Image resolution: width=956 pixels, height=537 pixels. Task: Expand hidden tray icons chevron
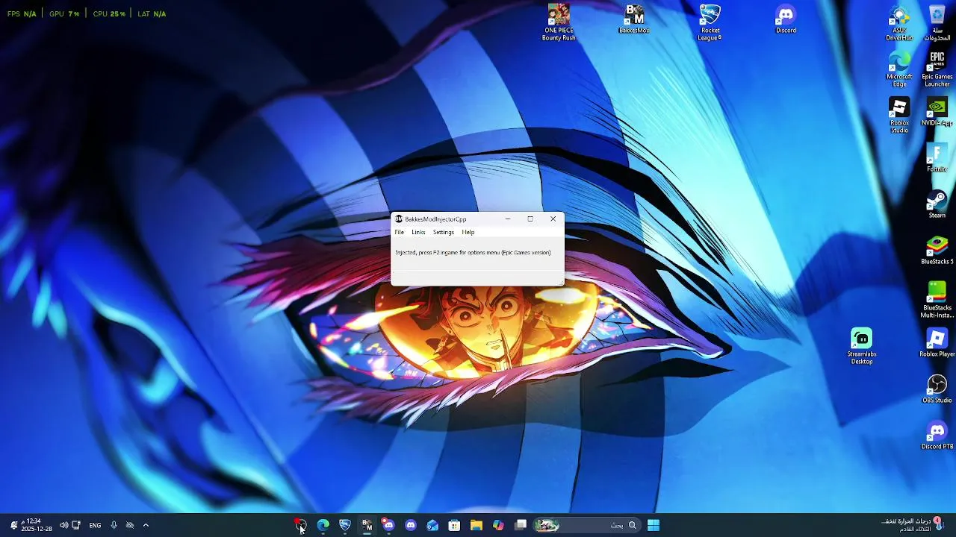[x=146, y=525]
